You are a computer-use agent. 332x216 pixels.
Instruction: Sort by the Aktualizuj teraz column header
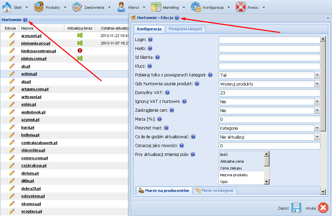click(x=80, y=28)
